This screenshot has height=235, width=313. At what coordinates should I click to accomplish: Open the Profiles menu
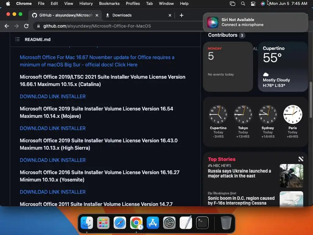pyautogui.click(x=133, y=3)
